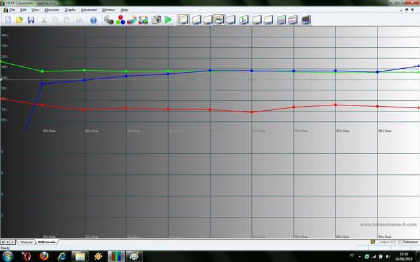Click the Paste clipboard icon
The image size is (420, 262).
point(67,20)
